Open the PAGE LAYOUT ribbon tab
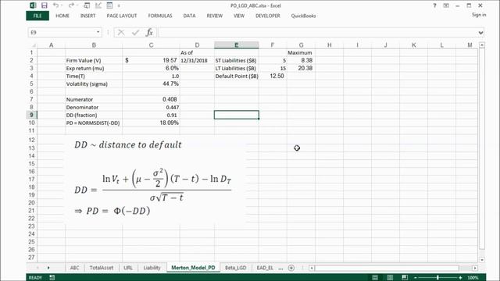Viewport: 500px width, 281px height. coord(122,16)
